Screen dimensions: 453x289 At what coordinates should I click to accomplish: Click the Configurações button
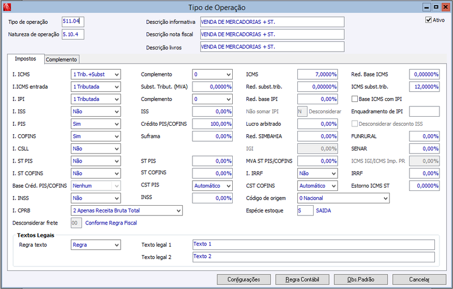243,279
